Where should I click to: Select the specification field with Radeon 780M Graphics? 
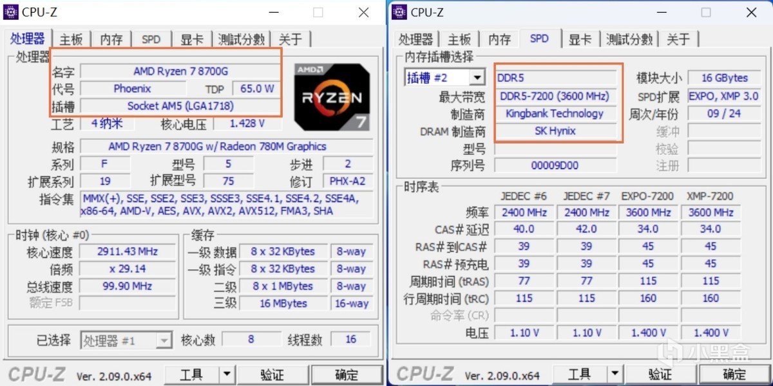(x=226, y=147)
